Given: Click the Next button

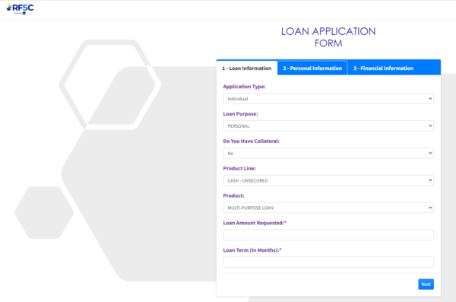Looking at the screenshot, I should tap(426, 285).
